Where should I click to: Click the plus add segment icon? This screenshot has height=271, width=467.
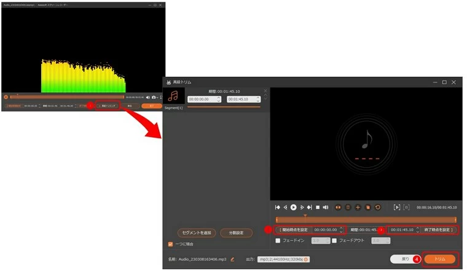pyautogui.click(x=358, y=208)
